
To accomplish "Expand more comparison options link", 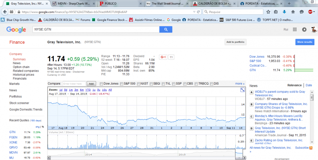I will point(240,84).
